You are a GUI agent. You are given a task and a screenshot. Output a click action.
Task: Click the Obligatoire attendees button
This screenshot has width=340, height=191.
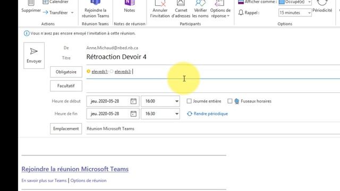coord(66,72)
